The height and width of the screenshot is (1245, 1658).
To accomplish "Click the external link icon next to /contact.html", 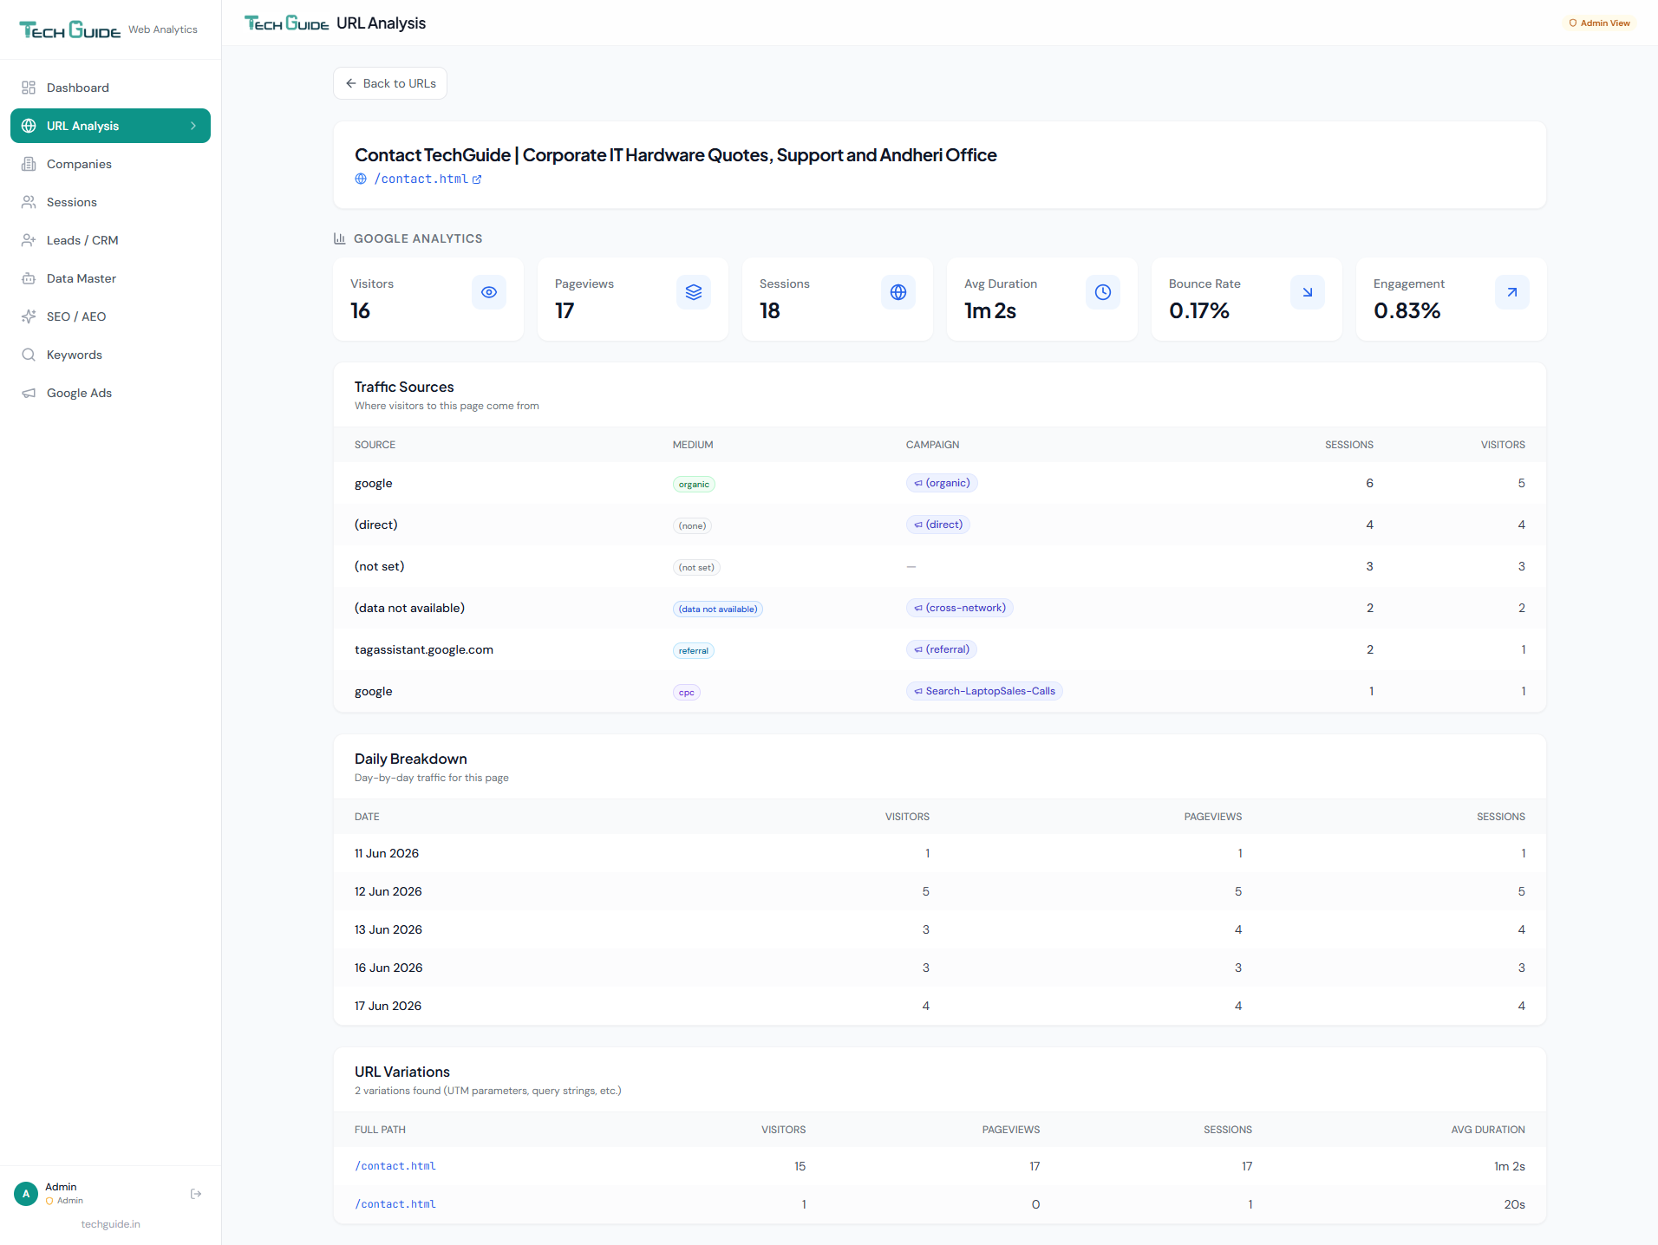I will tap(477, 179).
